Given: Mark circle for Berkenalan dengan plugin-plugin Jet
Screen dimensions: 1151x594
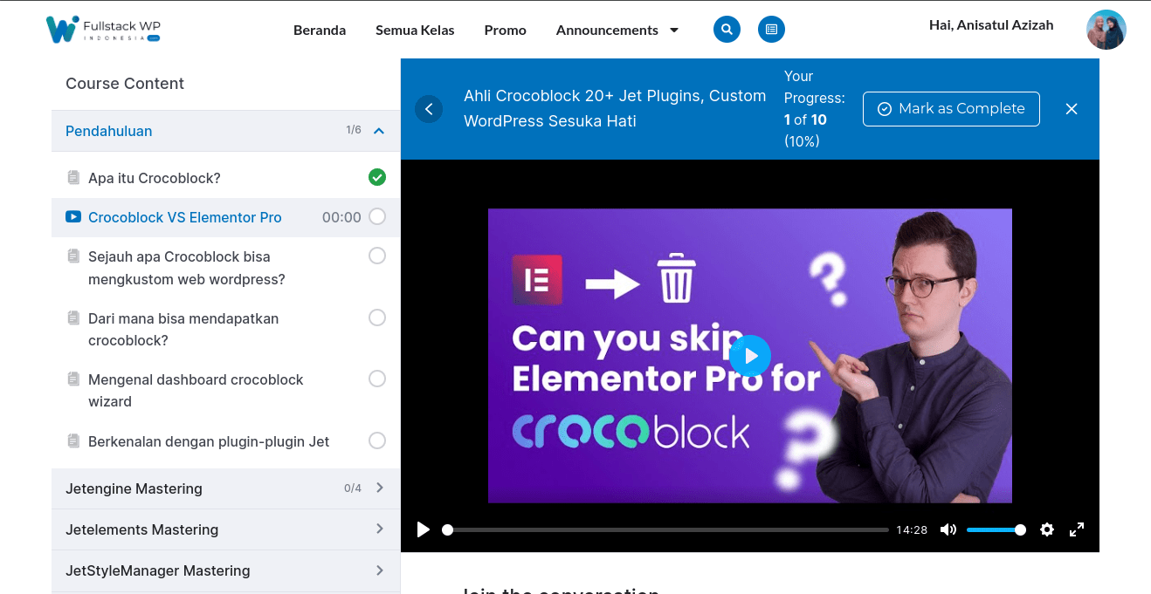Looking at the screenshot, I should coord(377,440).
